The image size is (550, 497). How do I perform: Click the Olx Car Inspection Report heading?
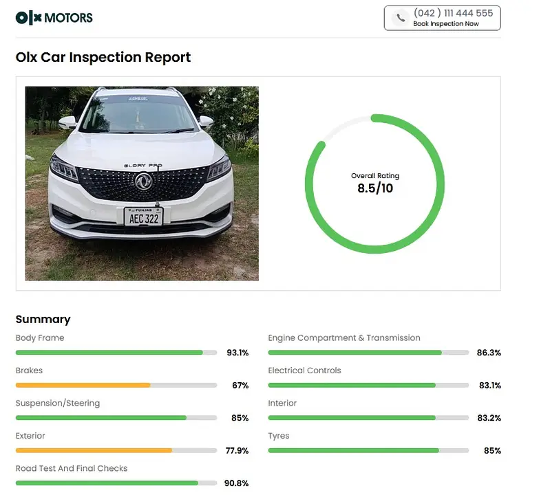pos(103,57)
